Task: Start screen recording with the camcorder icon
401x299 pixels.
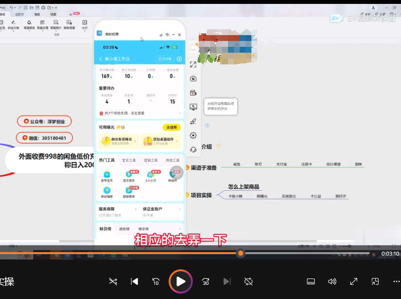Action: [x=193, y=93]
